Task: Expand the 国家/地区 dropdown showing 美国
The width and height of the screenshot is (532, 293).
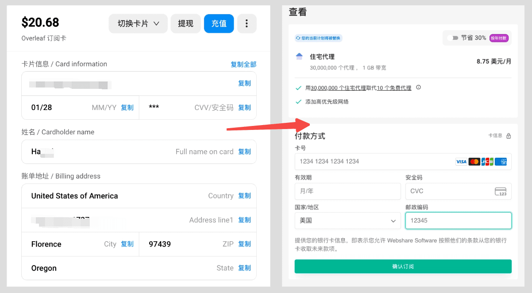Action: [x=348, y=221]
